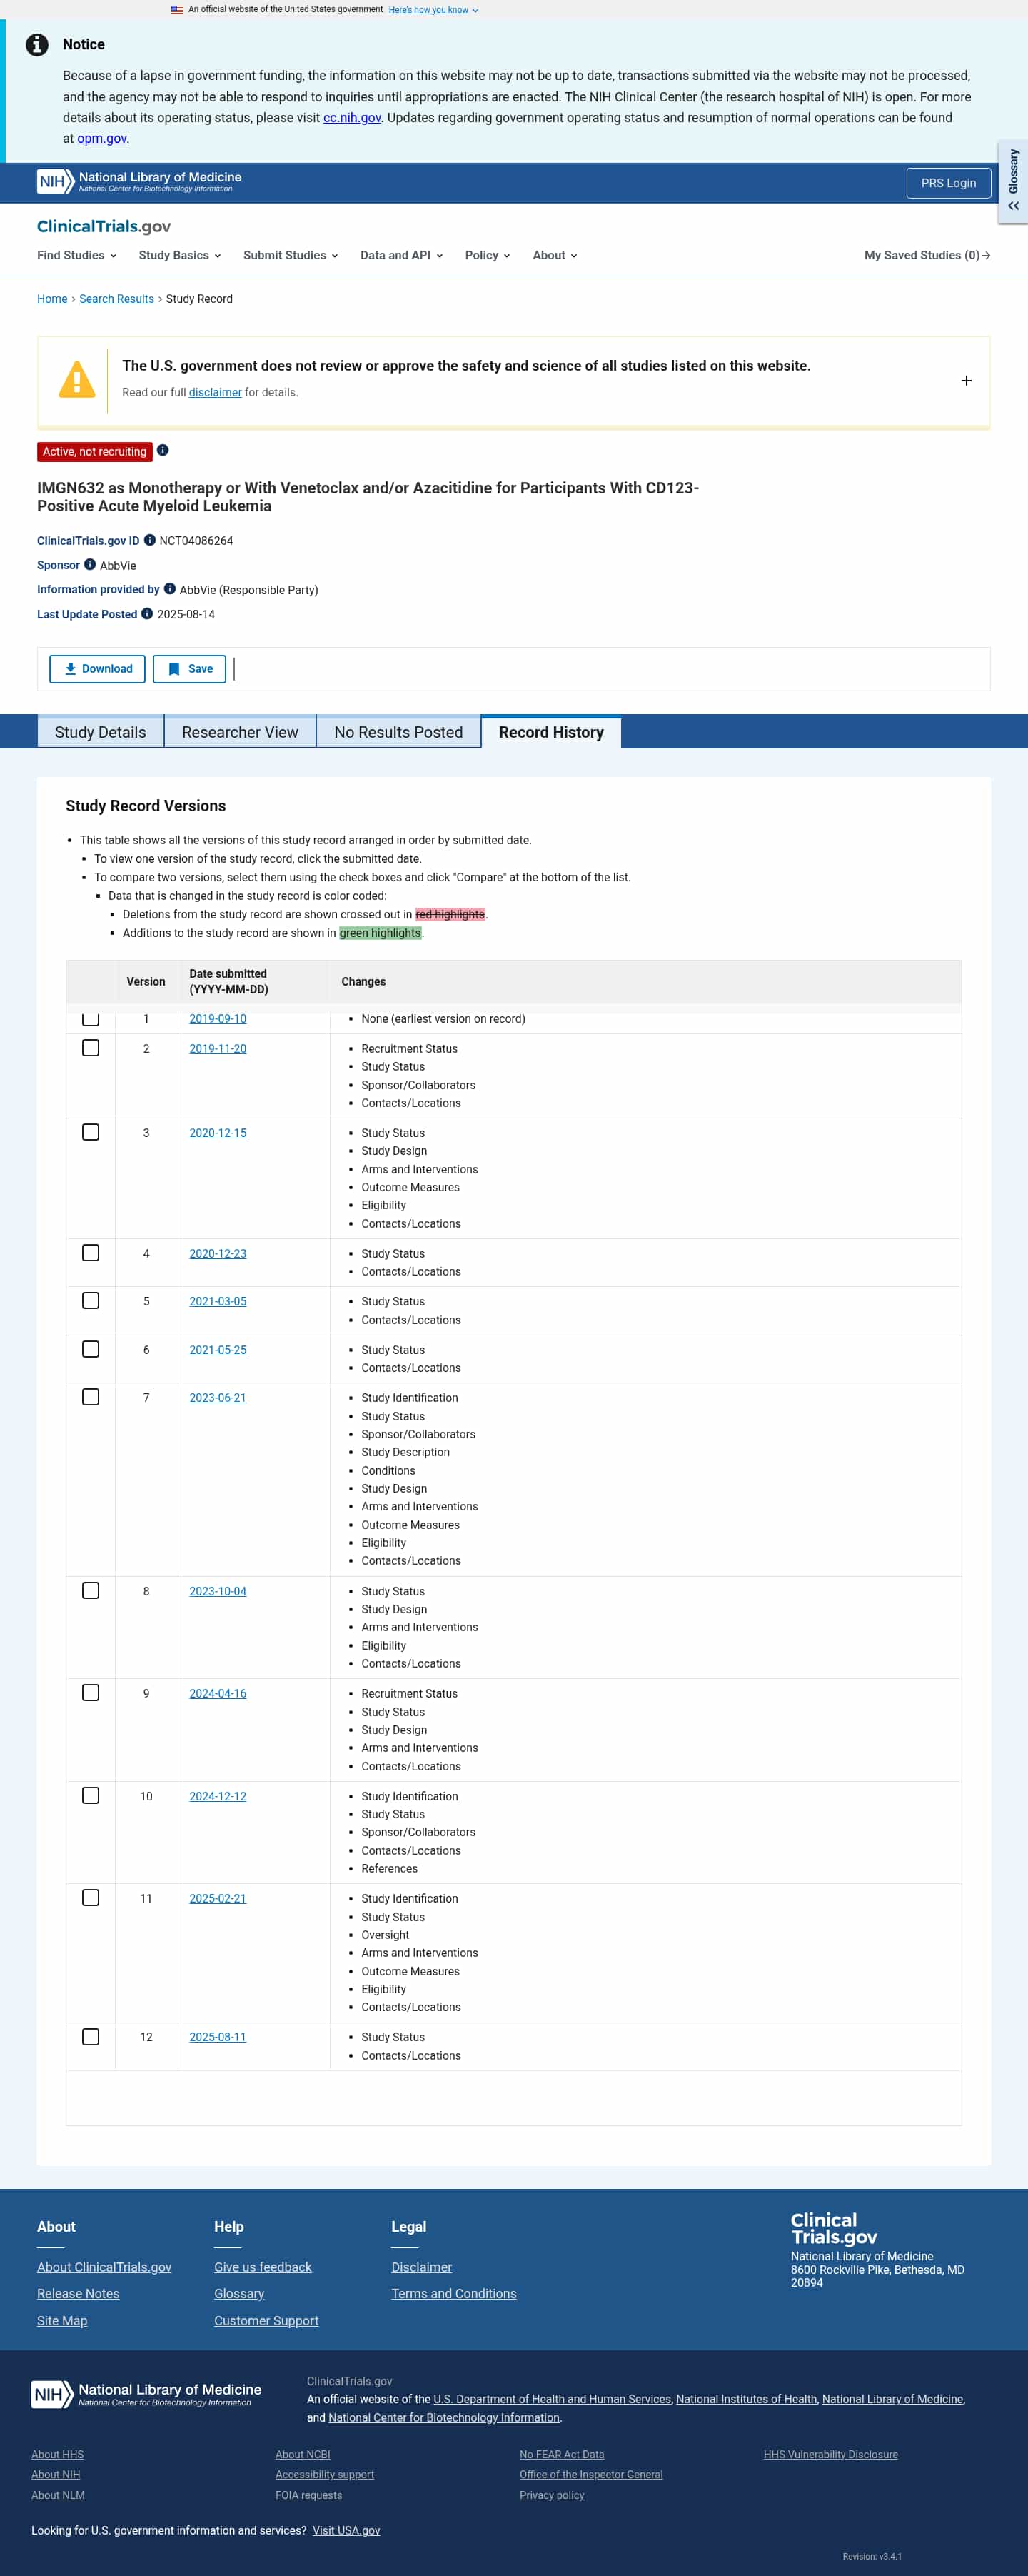The image size is (1028, 2576).
Task: Select the checkbox for version 7
Action: (91, 1397)
